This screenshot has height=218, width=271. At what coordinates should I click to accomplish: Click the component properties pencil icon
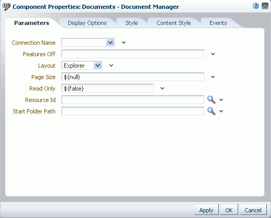6,7
